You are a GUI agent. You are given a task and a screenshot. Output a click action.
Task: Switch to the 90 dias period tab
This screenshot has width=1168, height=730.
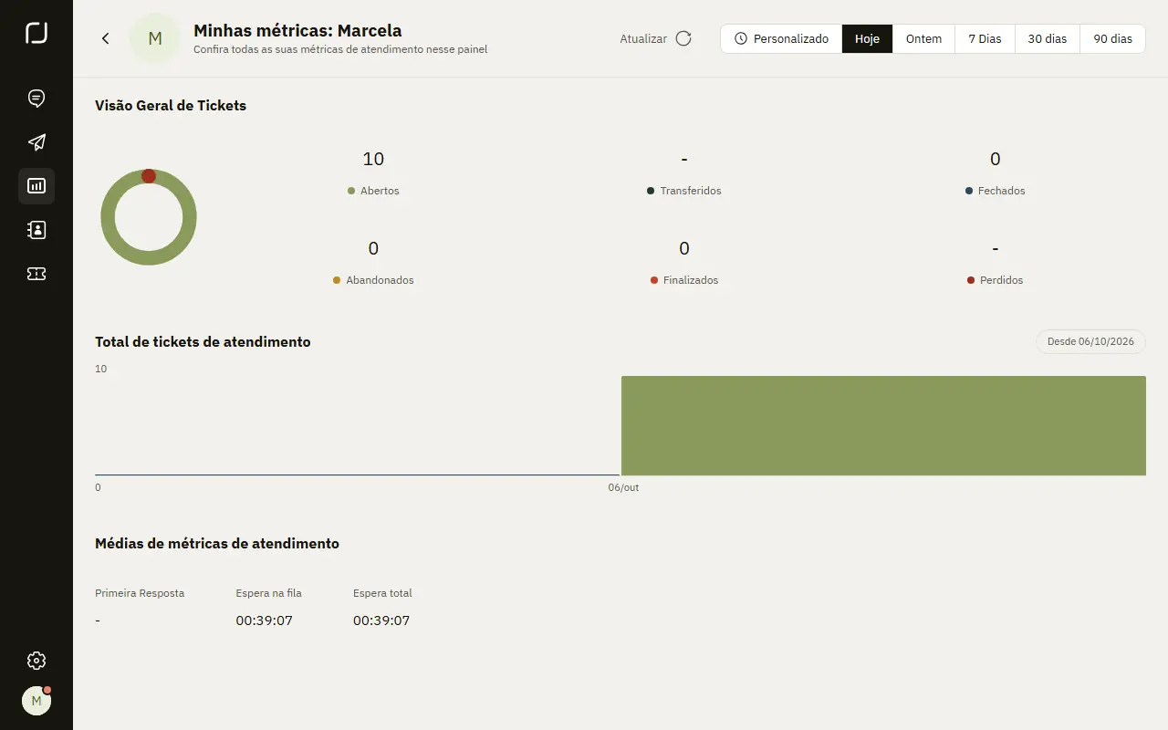click(1112, 38)
